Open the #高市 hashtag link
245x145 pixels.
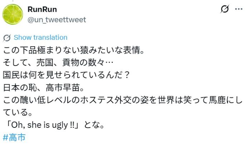[x=14, y=137]
